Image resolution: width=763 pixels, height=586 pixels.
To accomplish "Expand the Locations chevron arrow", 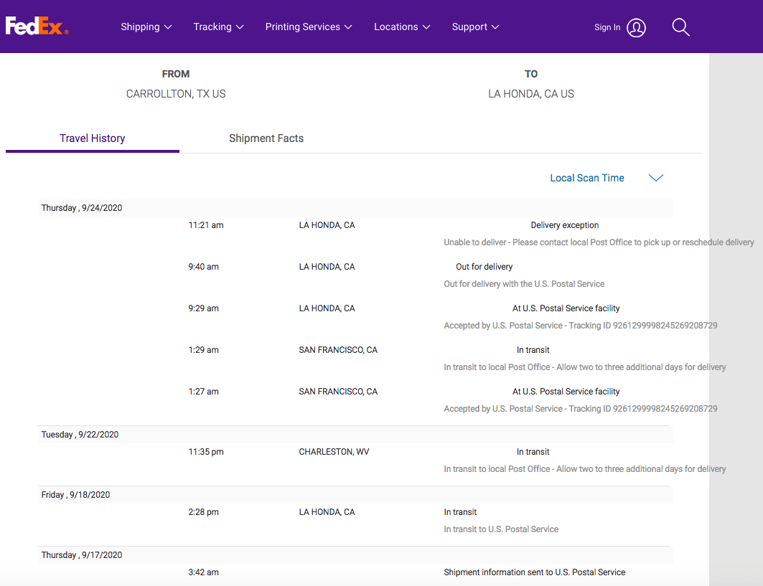I will [426, 27].
